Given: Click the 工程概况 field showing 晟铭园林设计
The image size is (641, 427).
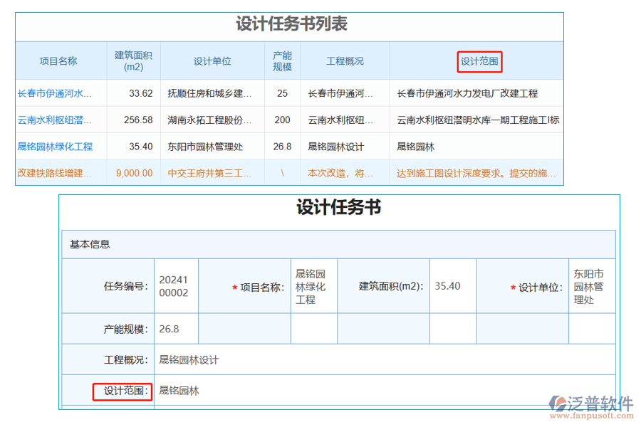Looking at the screenshot, I should click(187, 359).
